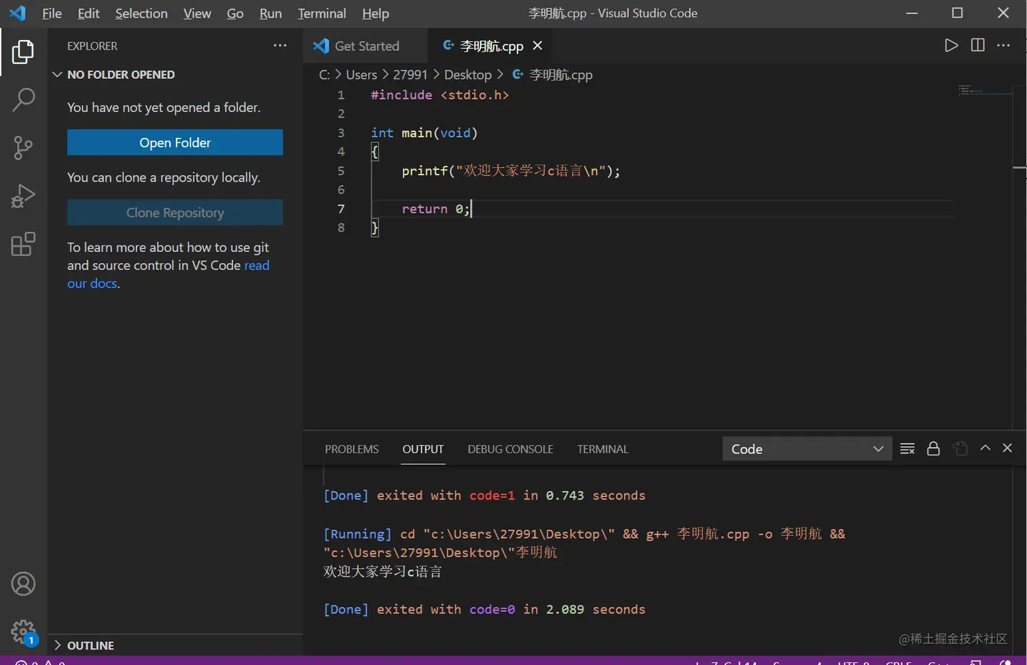Switch to the DEBUG CONSOLE tab
Image resolution: width=1027 pixels, height=665 pixels.
click(x=510, y=449)
